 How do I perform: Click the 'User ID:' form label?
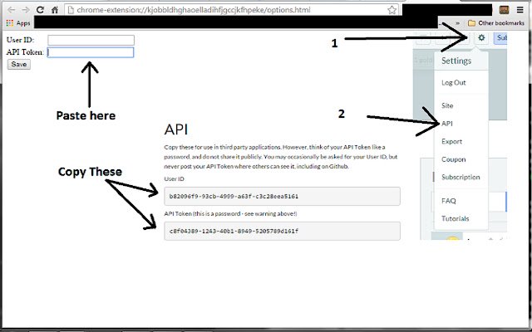pos(20,40)
